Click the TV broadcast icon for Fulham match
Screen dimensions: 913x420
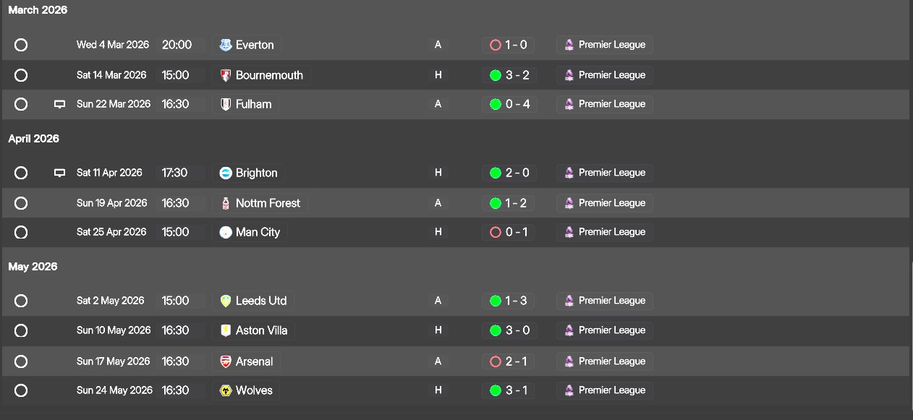coord(60,104)
